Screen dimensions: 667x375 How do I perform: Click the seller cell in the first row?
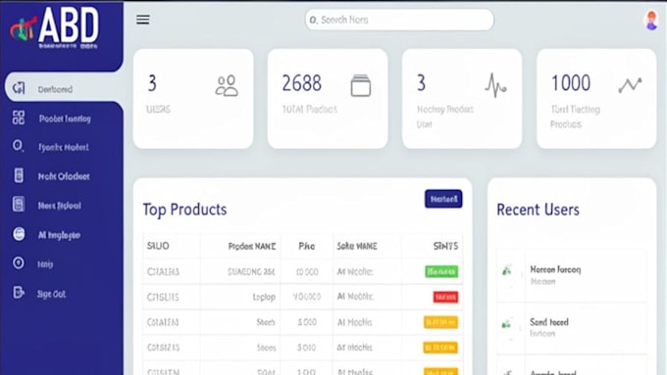coord(355,272)
